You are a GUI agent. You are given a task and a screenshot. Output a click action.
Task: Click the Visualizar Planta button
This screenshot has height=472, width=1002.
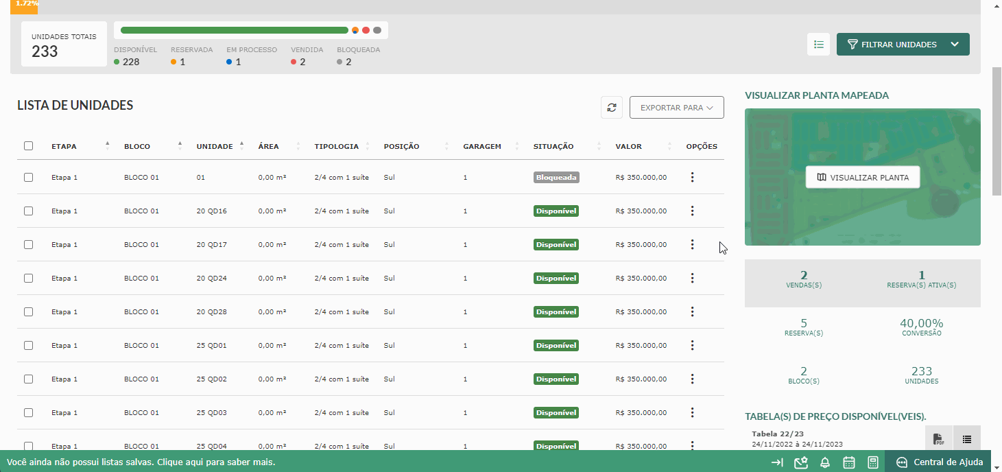[863, 177]
